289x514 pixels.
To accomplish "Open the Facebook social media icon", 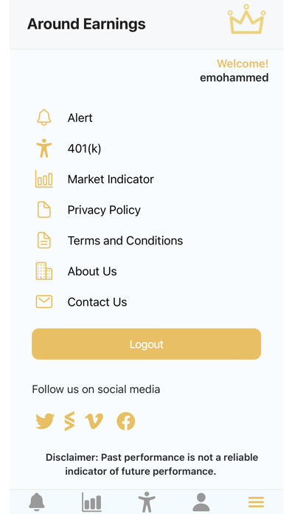I will pos(125,421).
